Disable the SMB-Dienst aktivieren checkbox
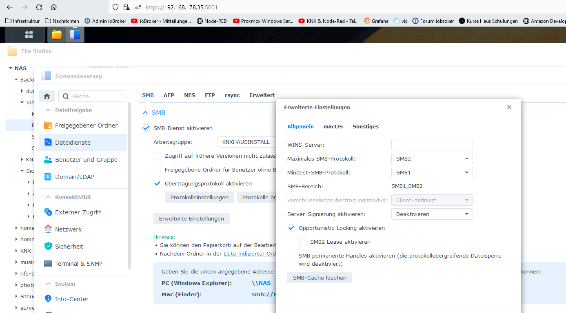Screen dimensions: 566x313 (146, 128)
